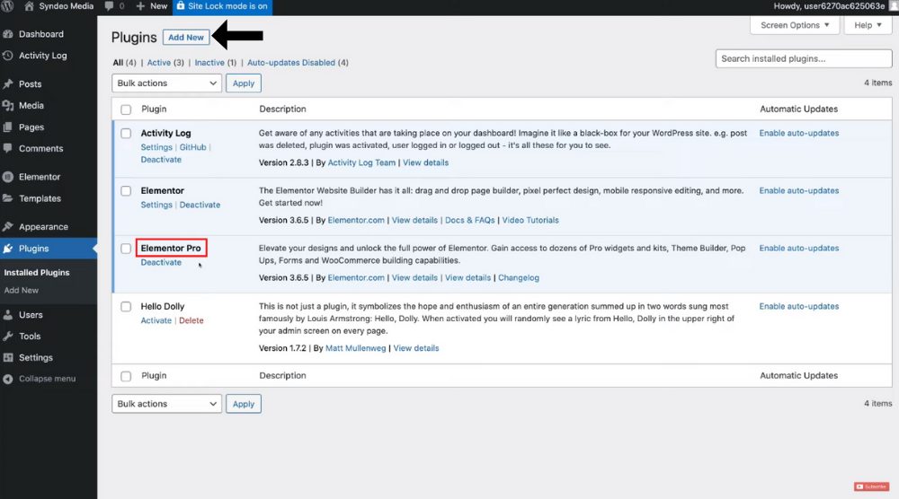Open the New content menu in admin bar
This screenshot has width=899, height=499.
(x=152, y=6)
